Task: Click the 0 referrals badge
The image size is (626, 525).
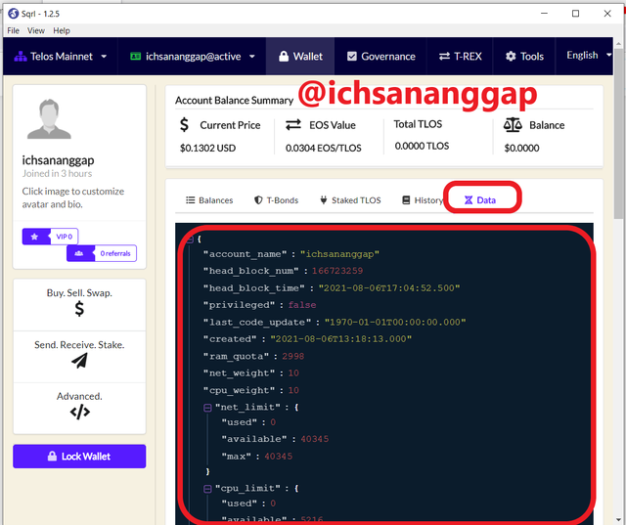Action: [x=102, y=253]
